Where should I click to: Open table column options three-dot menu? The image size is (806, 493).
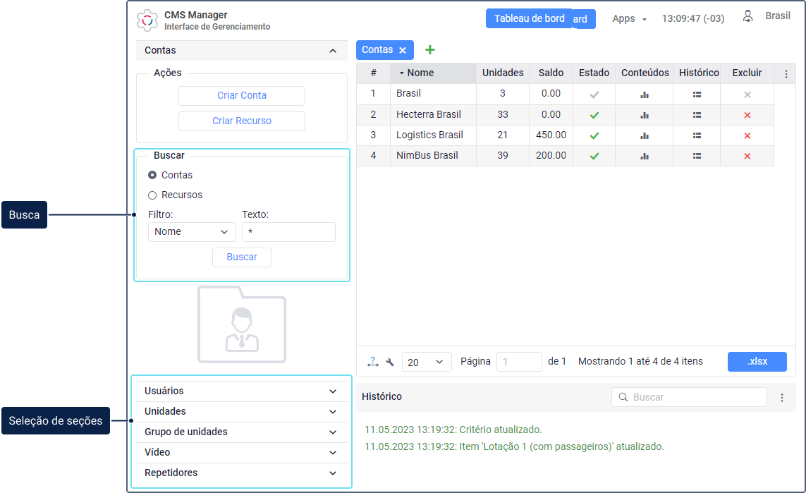[x=786, y=73]
